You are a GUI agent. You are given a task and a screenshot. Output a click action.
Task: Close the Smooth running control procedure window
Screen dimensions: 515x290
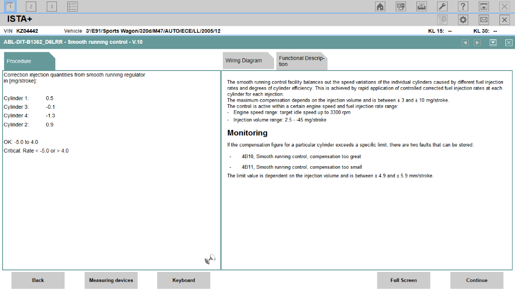click(x=508, y=42)
